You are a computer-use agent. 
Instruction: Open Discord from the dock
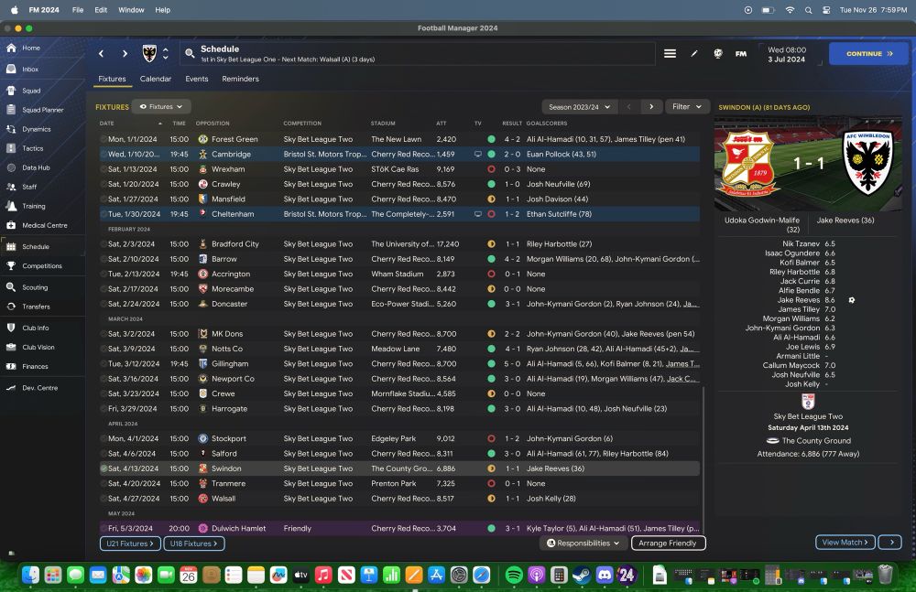coord(605,575)
